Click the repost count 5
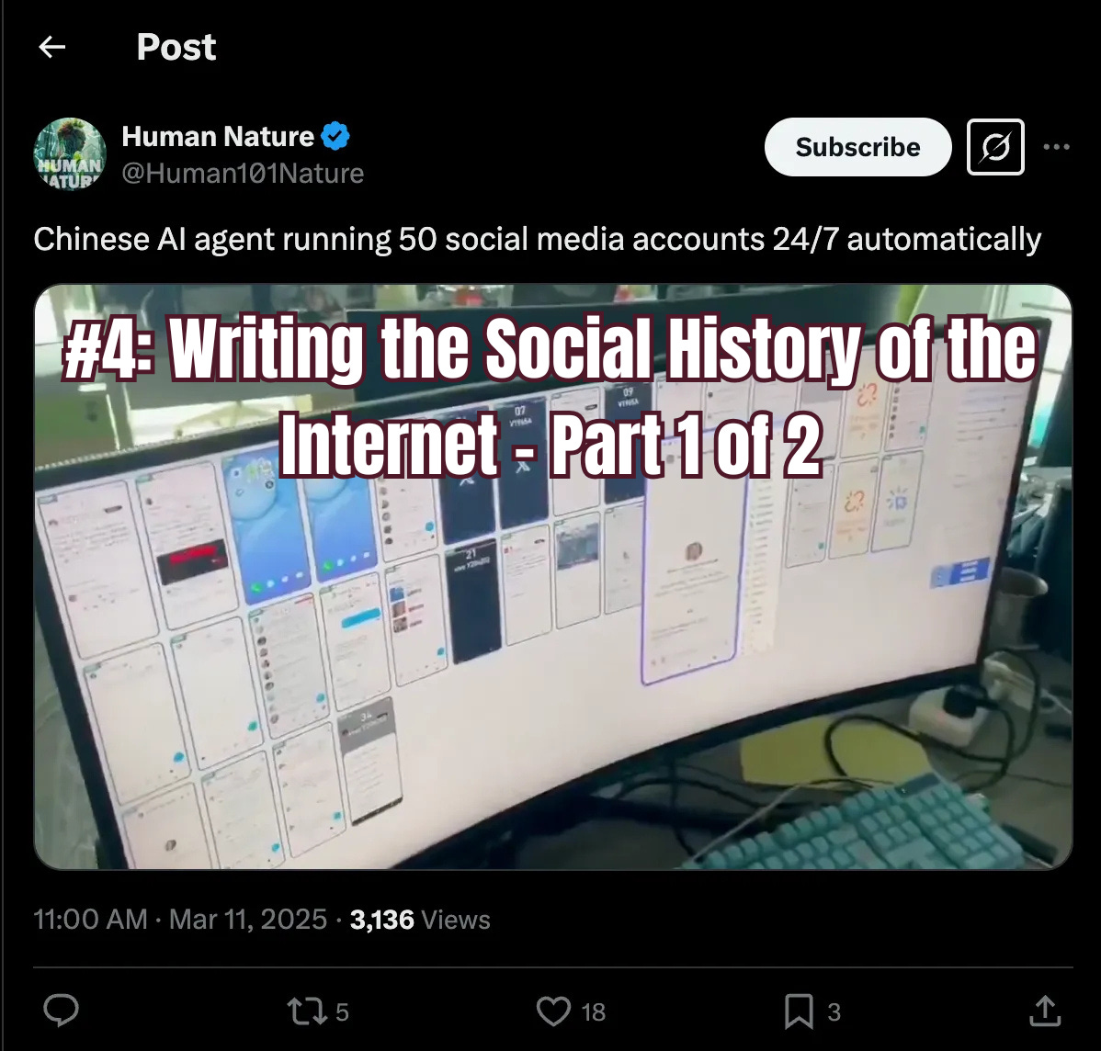This screenshot has height=1051, width=1101. [342, 1011]
